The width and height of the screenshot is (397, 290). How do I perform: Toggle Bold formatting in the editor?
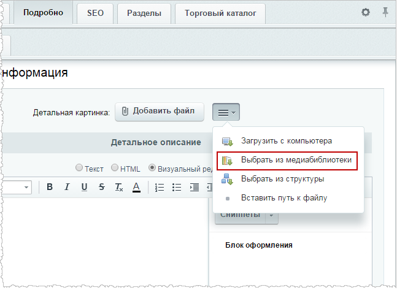50,187
